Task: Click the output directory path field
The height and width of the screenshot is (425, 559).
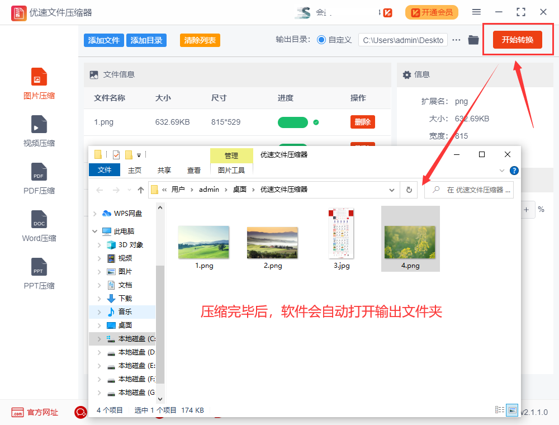Action: tap(403, 40)
